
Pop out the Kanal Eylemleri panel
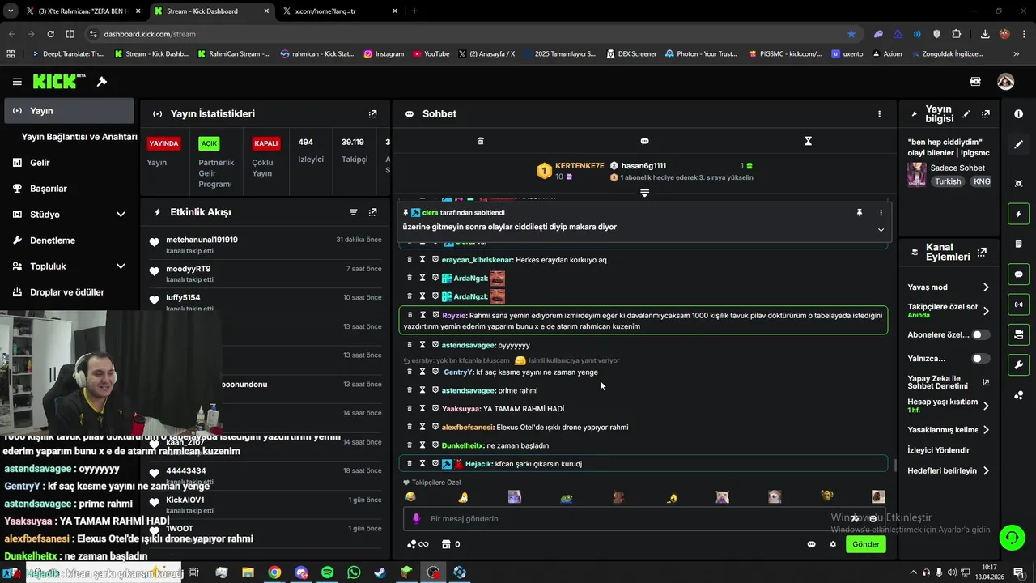(x=982, y=252)
